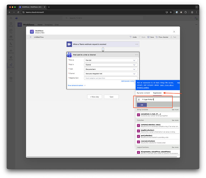See more String functions
Screen dimensions: 206x178
coord(175,110)
